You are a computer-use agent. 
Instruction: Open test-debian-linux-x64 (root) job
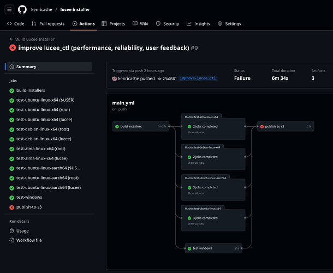click(x=43, y=129)
